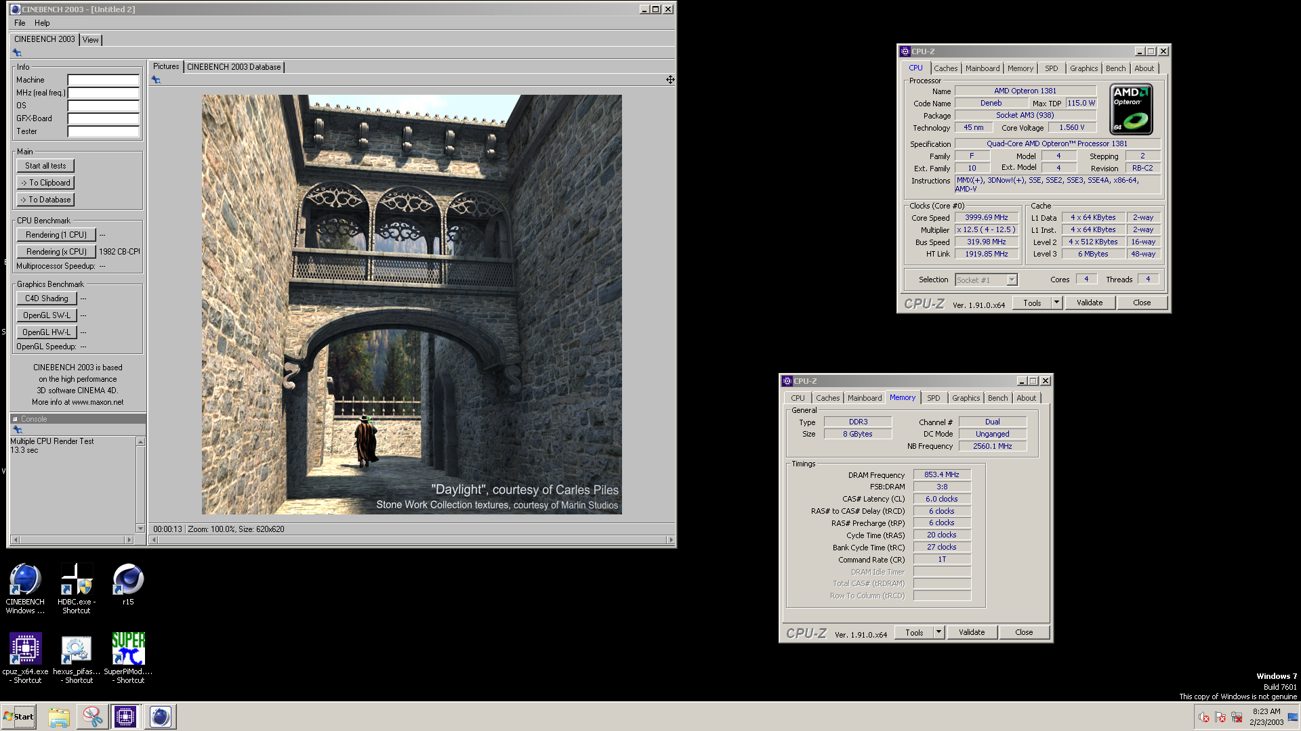
Task: Click the taskbar clock showing 8:23 AM
Action: 1266,717
